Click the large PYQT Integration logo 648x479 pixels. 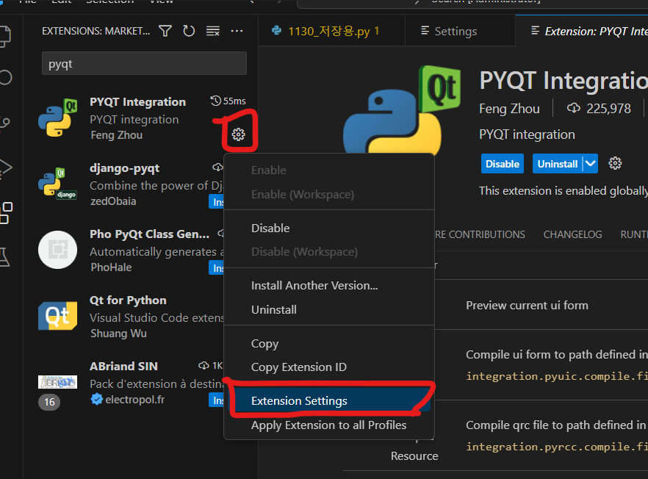(402, 110)
